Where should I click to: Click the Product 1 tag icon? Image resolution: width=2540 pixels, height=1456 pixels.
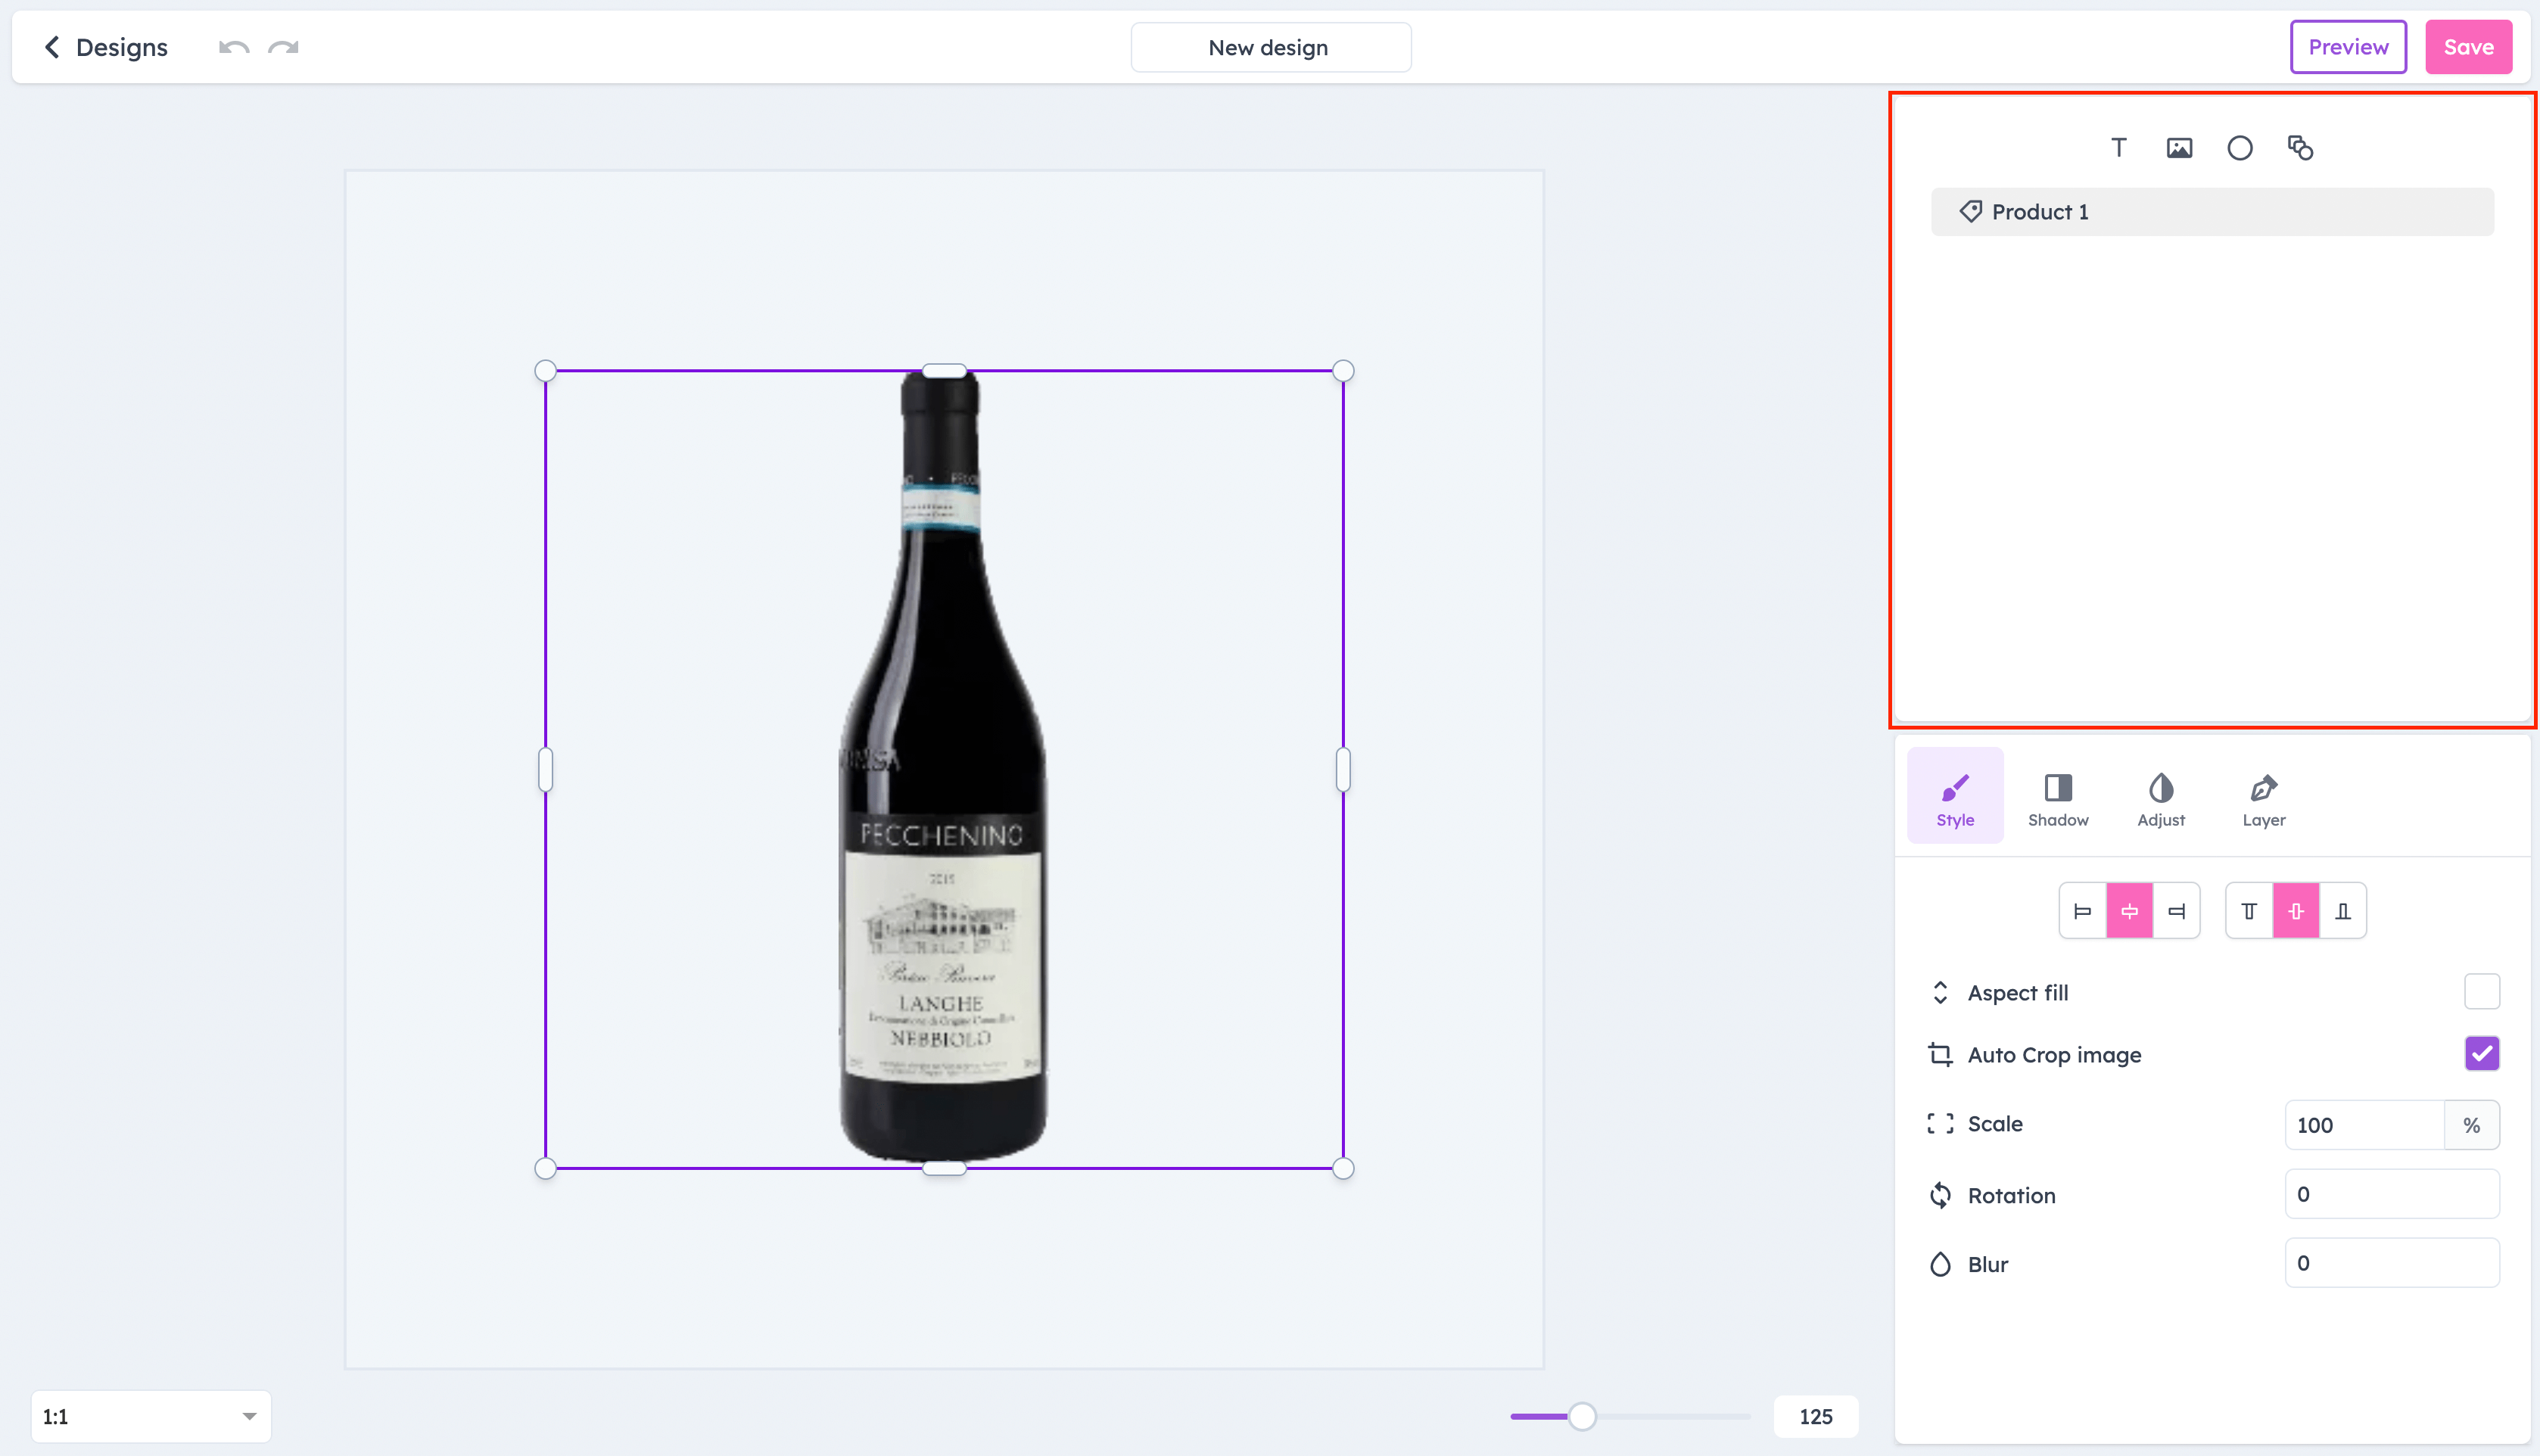[1970, 212]
